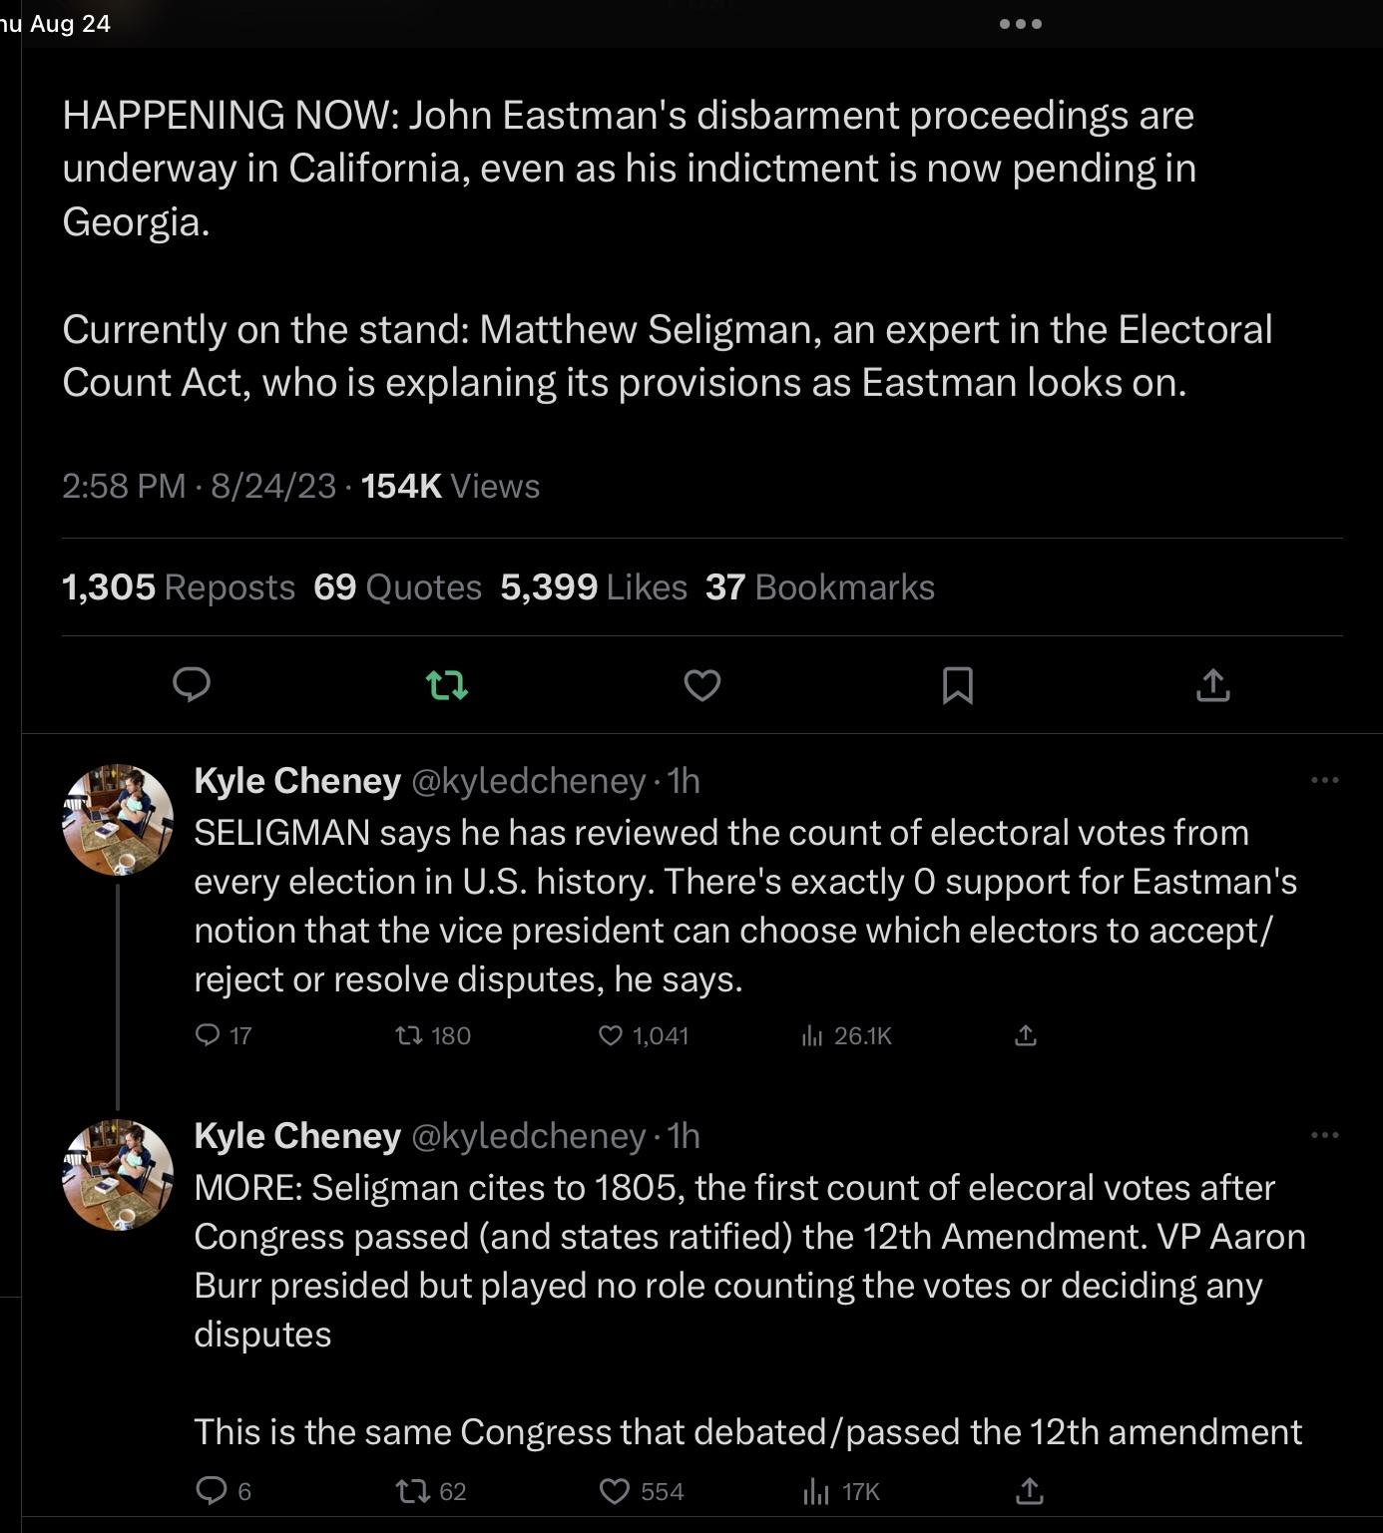Repost the SELIGMAN says reply

[409, 1035]
